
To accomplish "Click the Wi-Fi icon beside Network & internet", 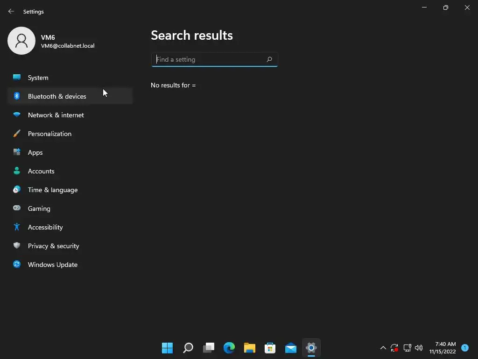I will (x=17, y=115).
